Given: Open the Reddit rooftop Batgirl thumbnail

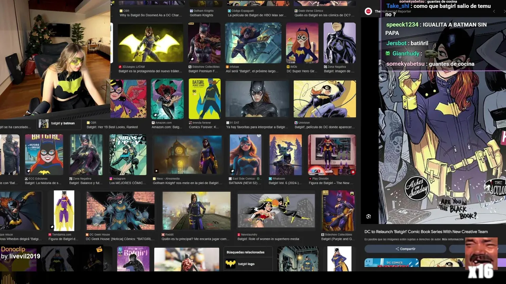Looking at the screenshot, I should tap(196, 211).
